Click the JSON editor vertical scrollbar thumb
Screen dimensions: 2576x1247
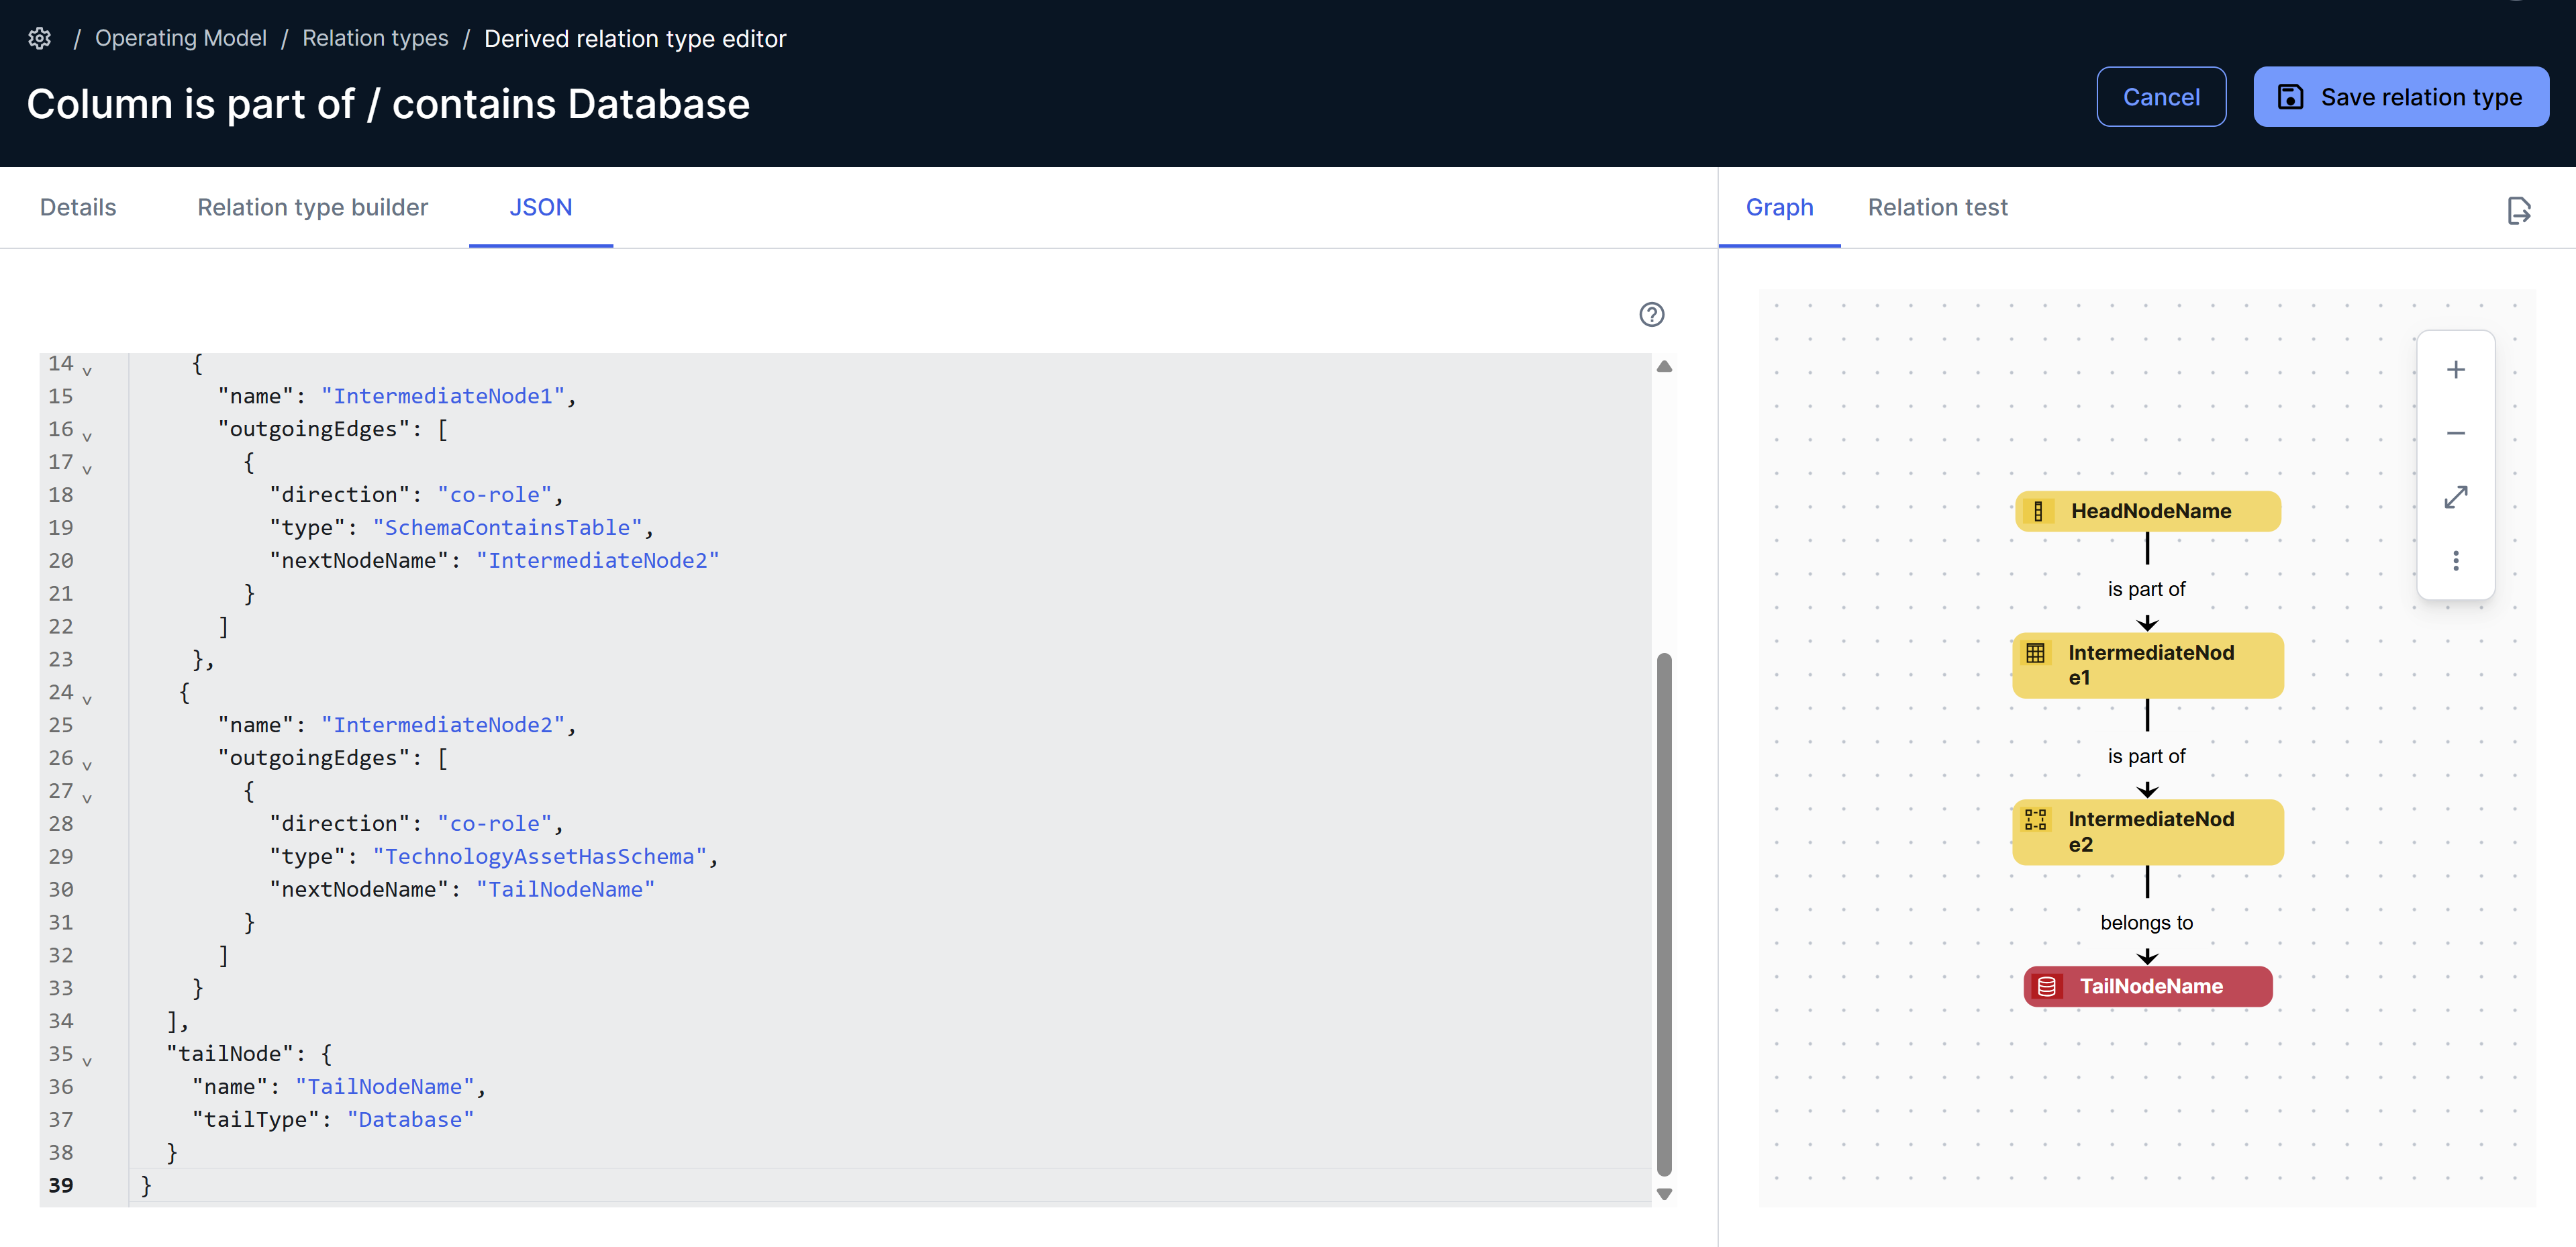[x=1664, y=914]
